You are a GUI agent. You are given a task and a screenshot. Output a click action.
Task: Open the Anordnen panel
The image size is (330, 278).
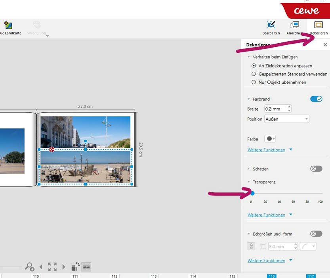294,27
